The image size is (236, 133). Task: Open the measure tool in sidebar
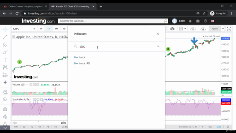5,92
